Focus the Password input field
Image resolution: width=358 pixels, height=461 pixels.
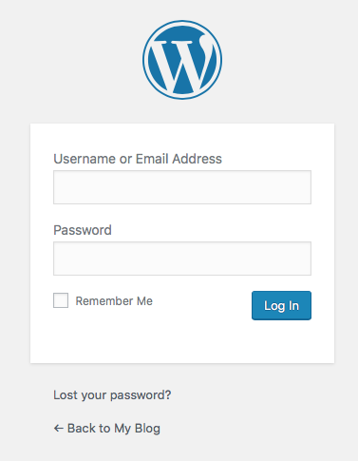182,259
